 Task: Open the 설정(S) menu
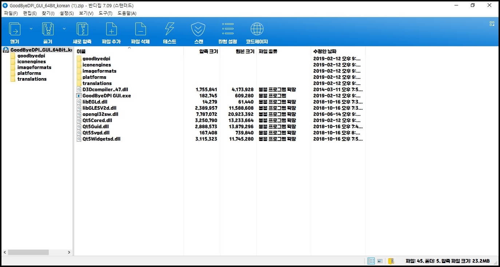click(67, 13)
